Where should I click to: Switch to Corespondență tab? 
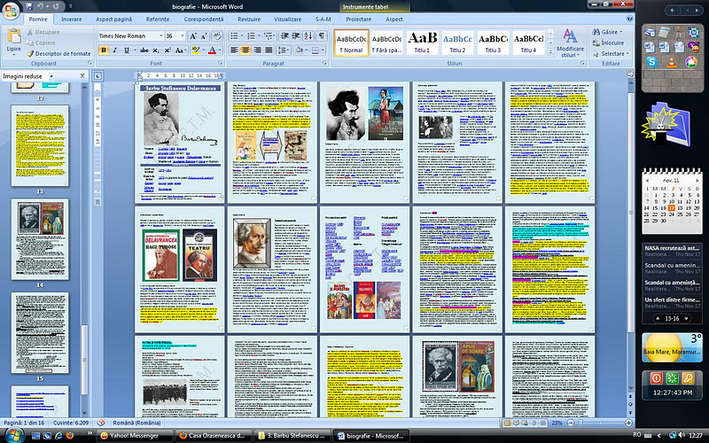pos(204,19)
